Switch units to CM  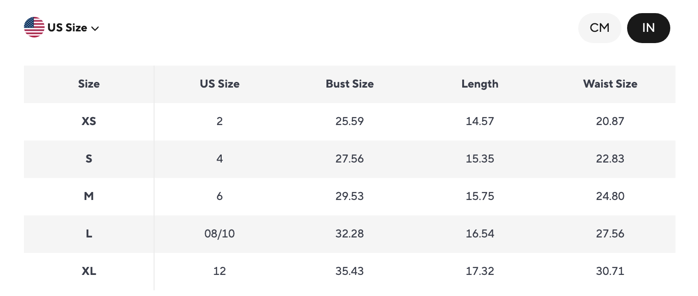click(599, 28)
